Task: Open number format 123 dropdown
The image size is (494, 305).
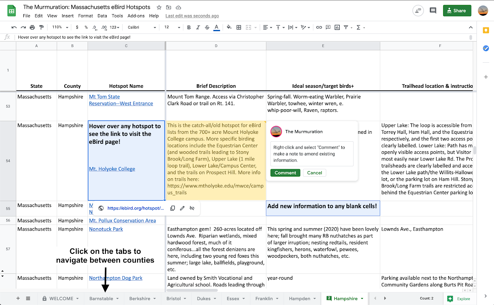Action: click(x=114, y=27)
